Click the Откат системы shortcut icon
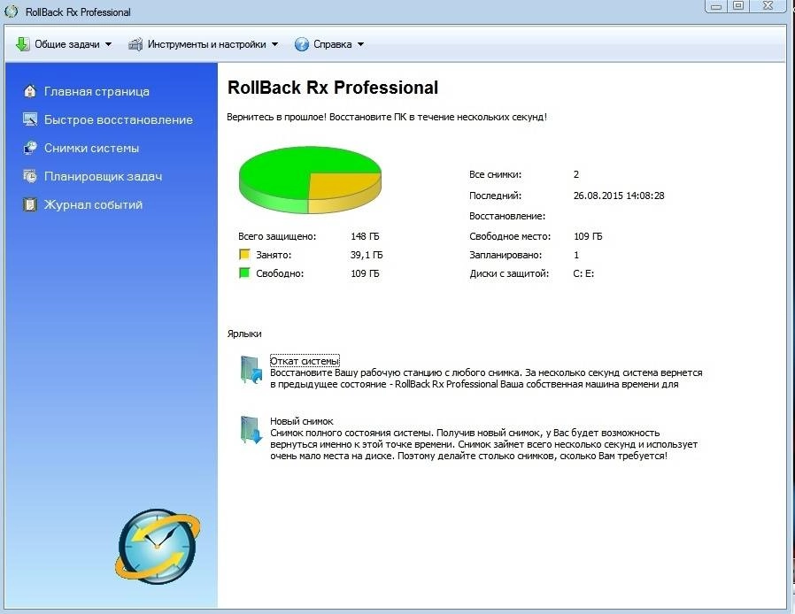The image size is (795, 614). 251,370
